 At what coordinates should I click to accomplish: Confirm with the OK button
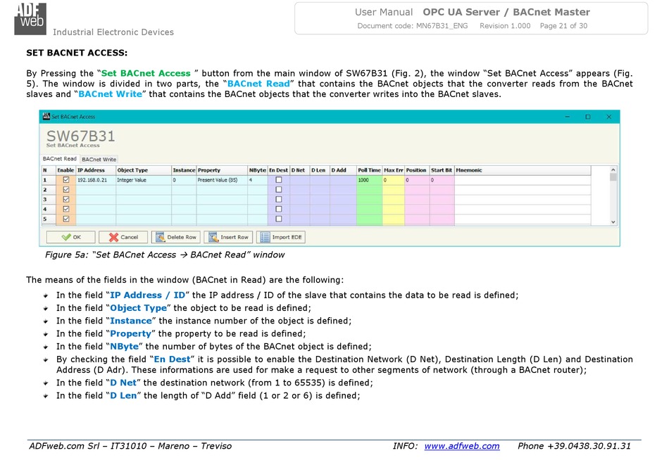click(x=71, y=237)
